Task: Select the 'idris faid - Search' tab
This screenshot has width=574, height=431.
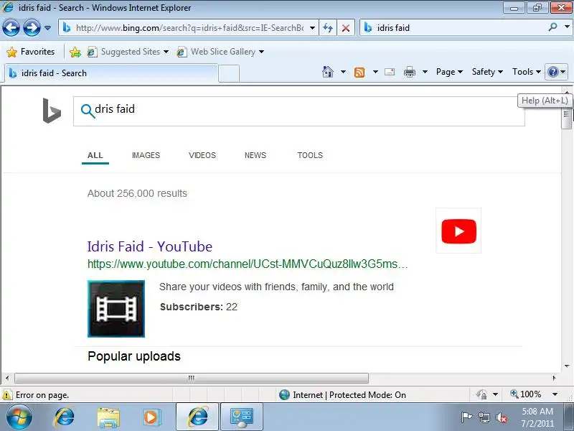Action: pyautogui.click(x=111, y=73)
